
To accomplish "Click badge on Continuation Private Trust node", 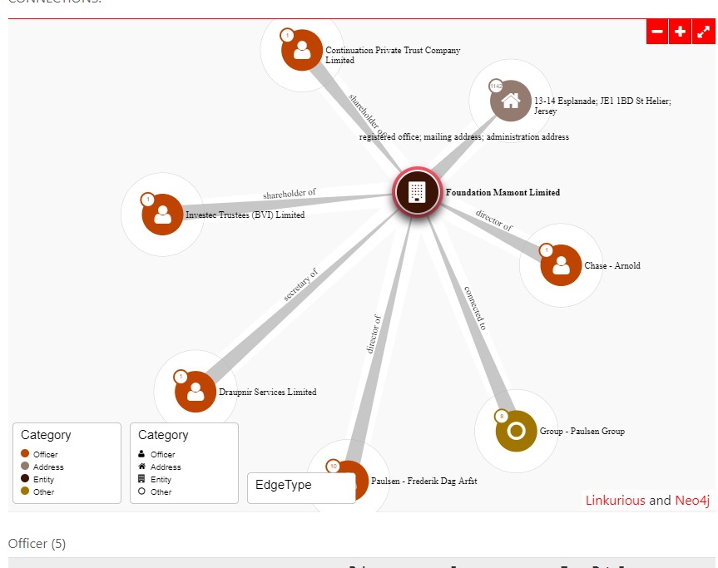I will pyautogui.click(x=287, y=35).
